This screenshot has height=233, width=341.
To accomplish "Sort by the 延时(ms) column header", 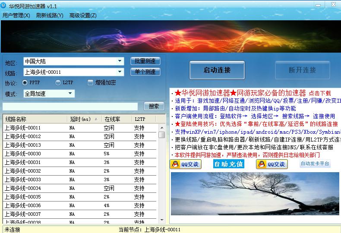I will pyautogui.click(x=84, y=119).
